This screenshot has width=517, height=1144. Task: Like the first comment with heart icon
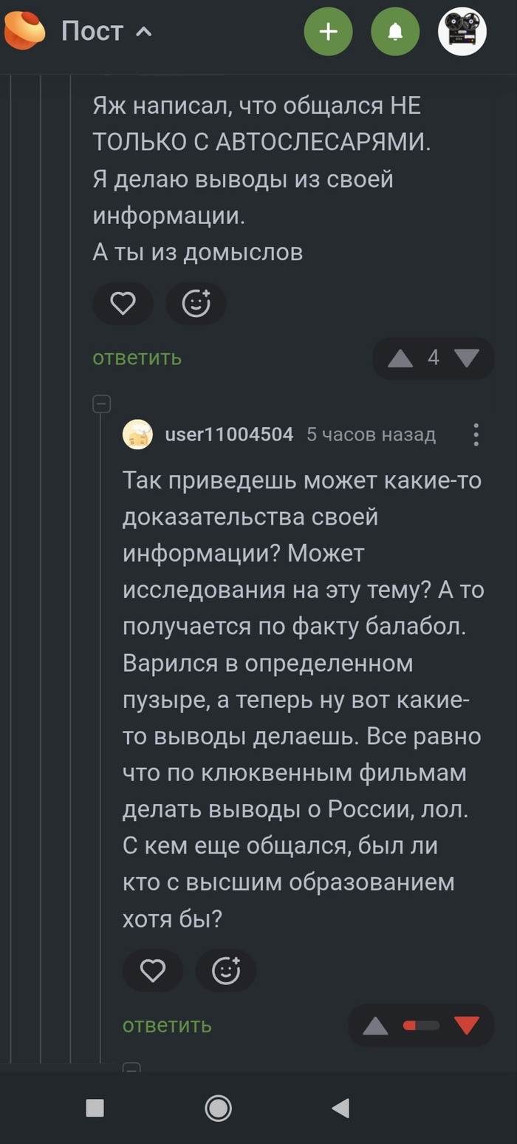(123, 303)
